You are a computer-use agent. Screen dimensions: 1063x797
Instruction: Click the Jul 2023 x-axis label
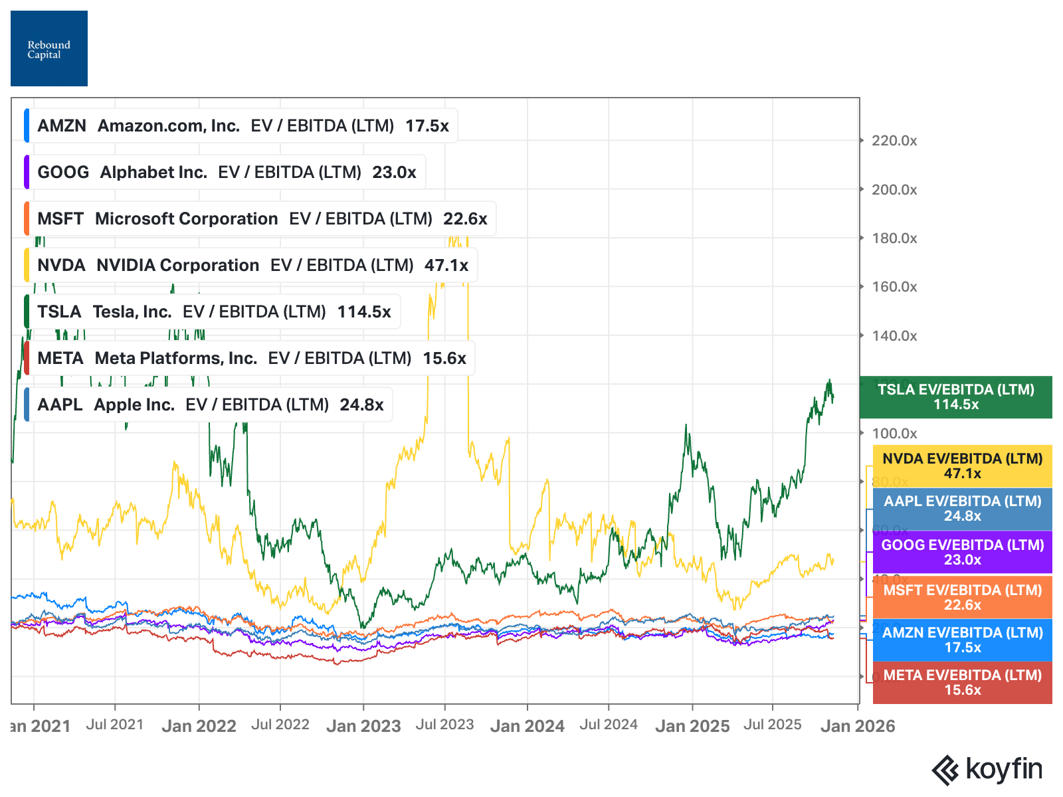[445, 725]
